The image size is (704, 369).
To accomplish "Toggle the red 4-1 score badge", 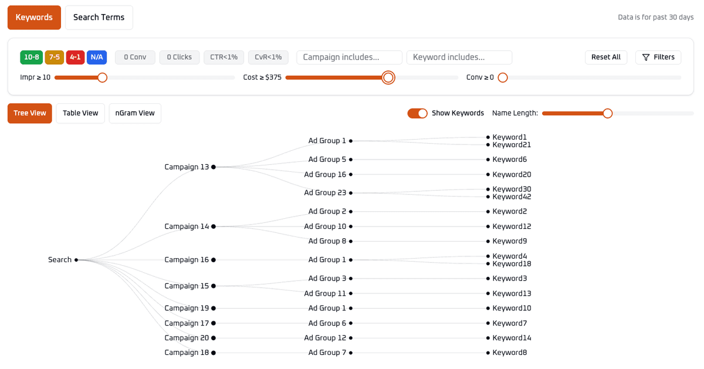I will coord(75,57).
